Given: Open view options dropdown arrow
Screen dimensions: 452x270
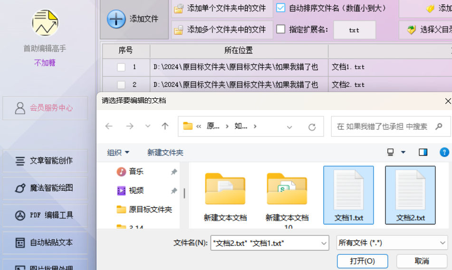Looking at the screenshot, I should (404, 152).
